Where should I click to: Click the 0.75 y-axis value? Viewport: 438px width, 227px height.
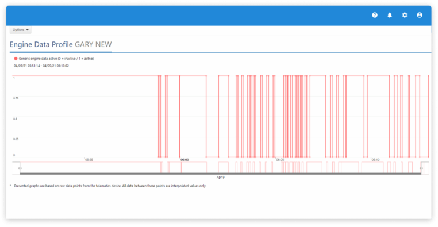point(16,98)
